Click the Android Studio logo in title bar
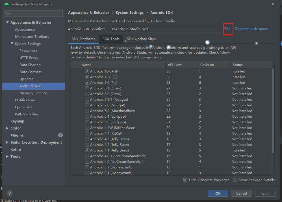The width and height of the screenshot is (282, 202). click(6, 4)
